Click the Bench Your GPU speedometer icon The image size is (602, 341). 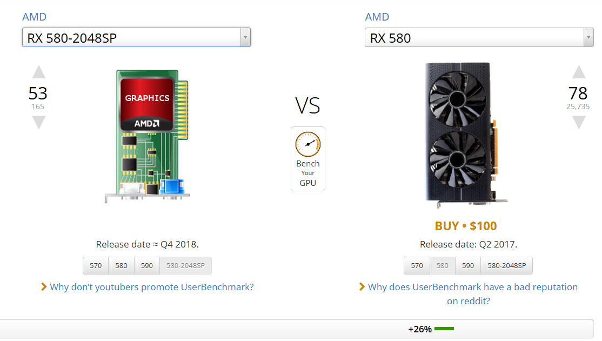coord(308,145)
